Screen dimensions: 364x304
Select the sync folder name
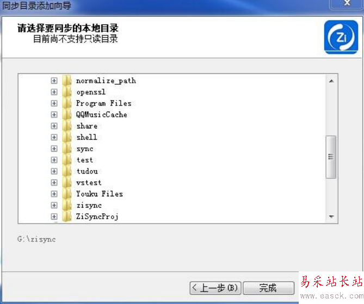tap(85, 149)
